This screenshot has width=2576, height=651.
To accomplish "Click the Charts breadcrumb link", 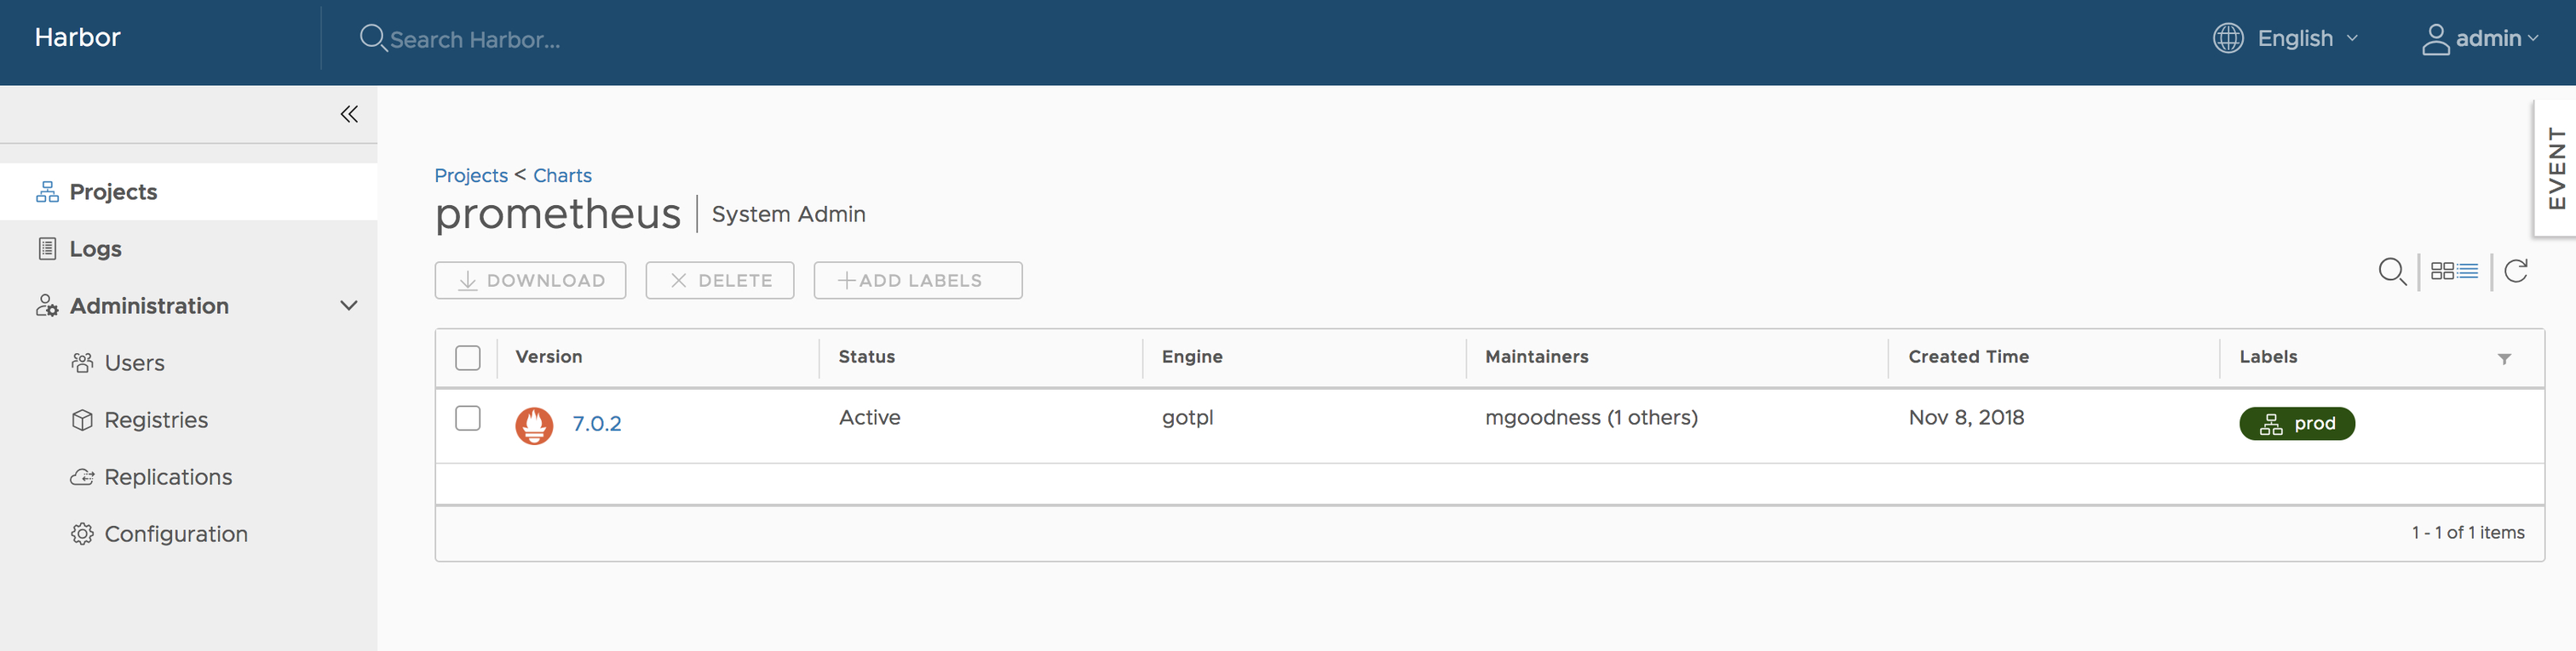I will pyautogui.click(x=562, y=176).
